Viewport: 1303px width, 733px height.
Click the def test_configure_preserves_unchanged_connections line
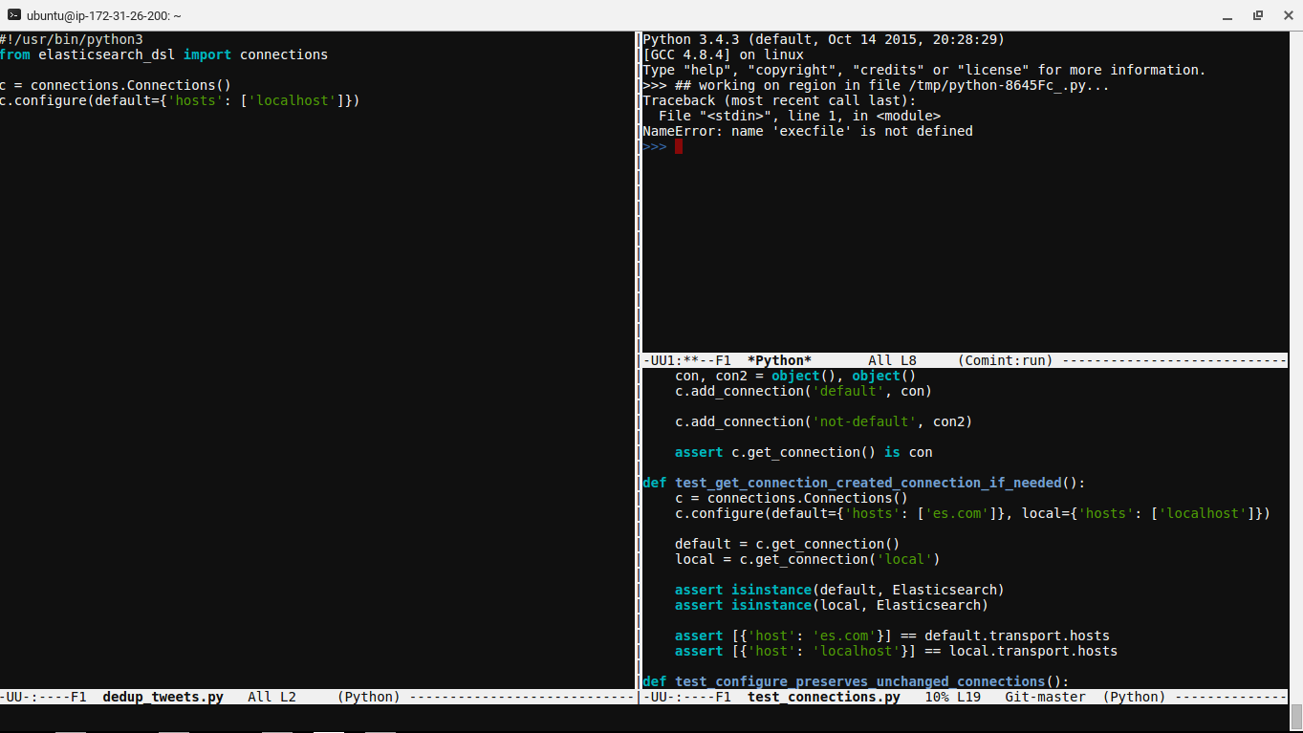click(856, 681)
